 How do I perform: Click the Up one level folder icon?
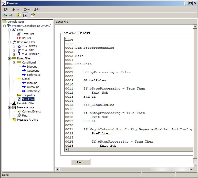point(19,15)
